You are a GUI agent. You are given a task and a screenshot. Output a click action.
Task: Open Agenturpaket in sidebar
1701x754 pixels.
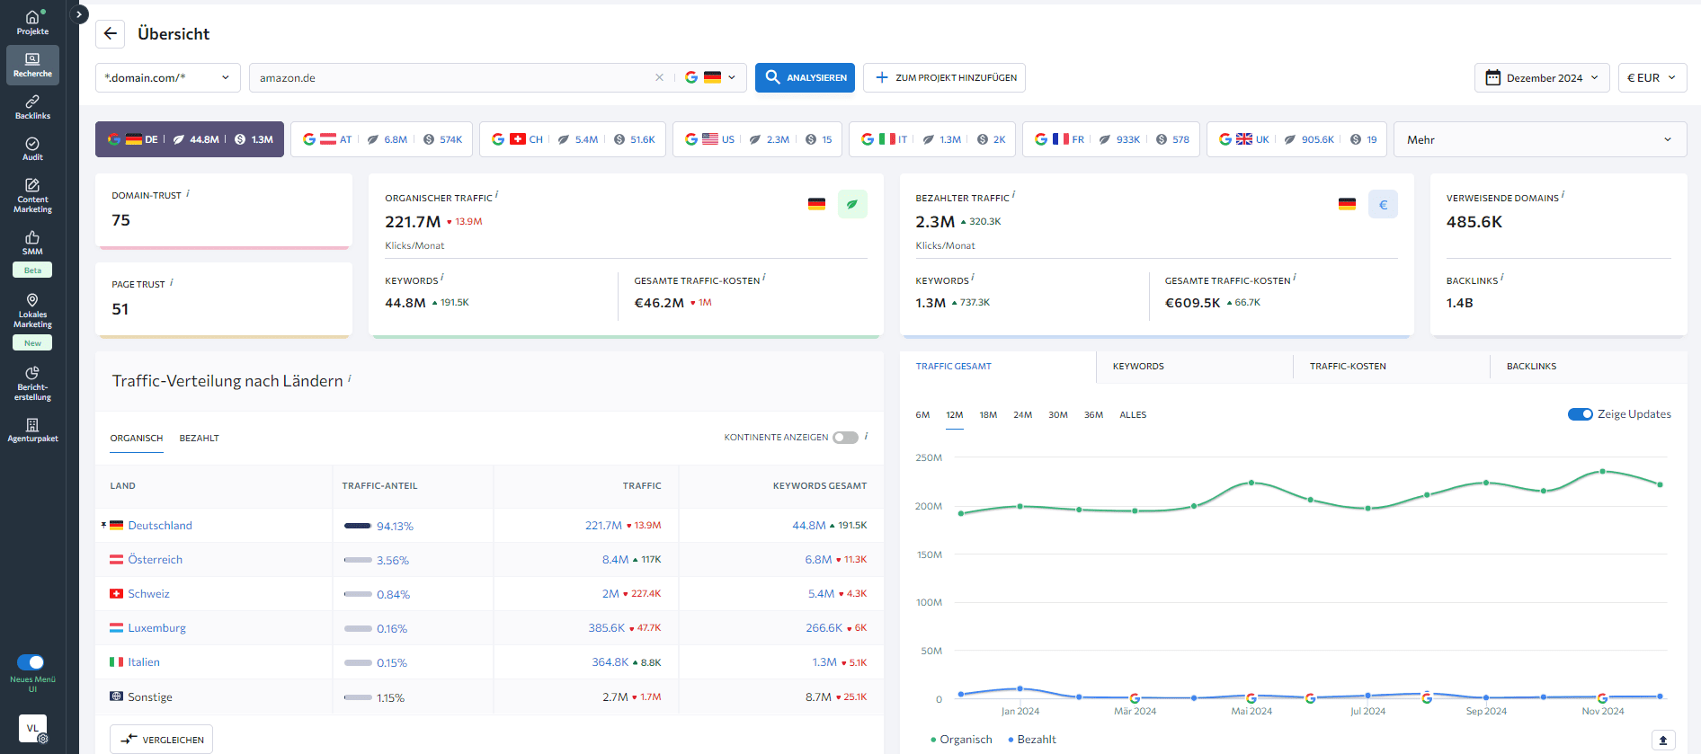coord(32,430)
